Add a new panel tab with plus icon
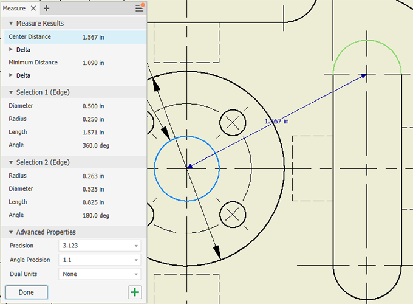The height and width of the screenshot is (304, 413). click(x=46, y=9)
